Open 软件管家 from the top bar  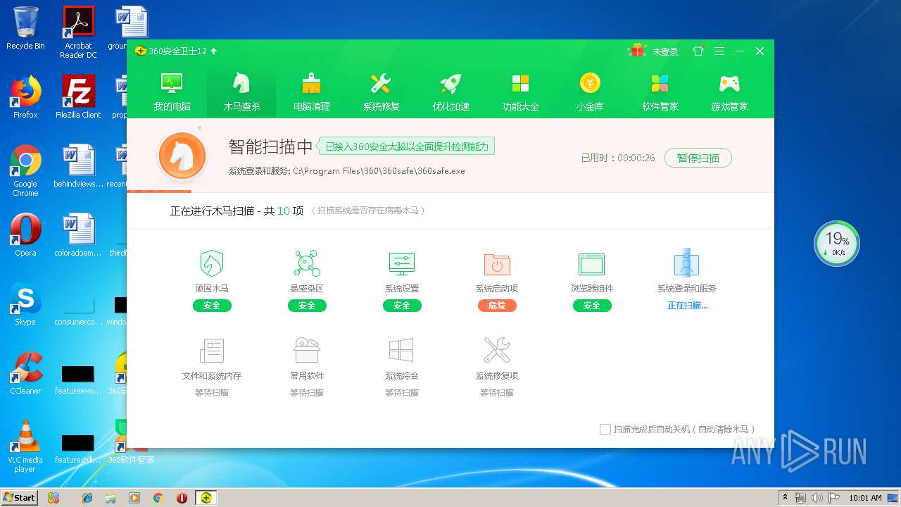point(660,92)
